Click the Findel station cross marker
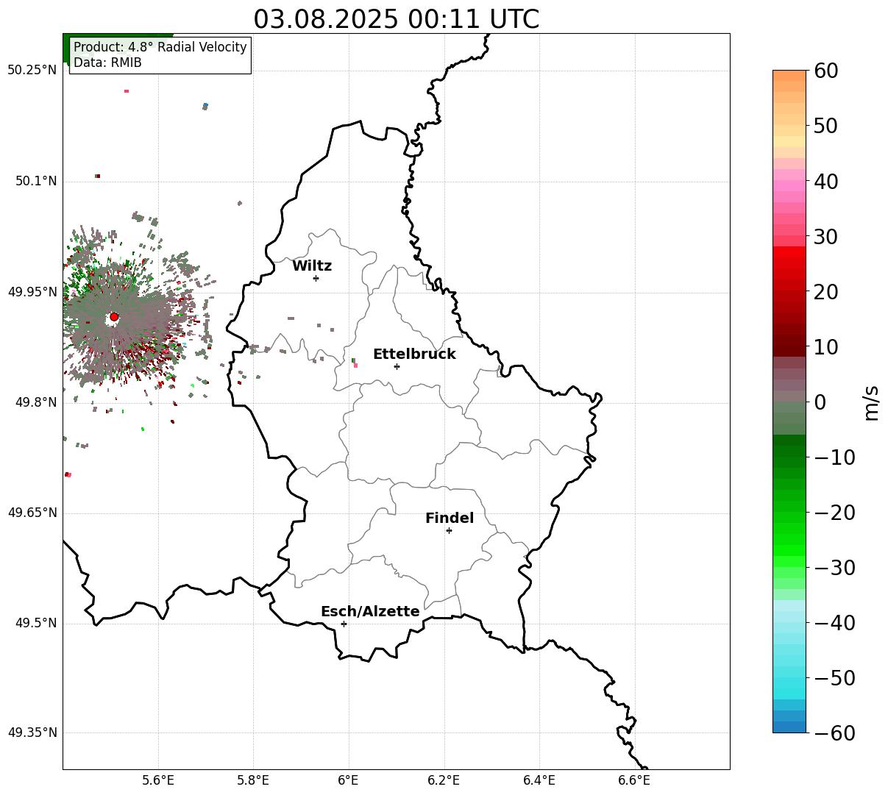Viewport: 888px width, 795px height. tap(449, 530)
